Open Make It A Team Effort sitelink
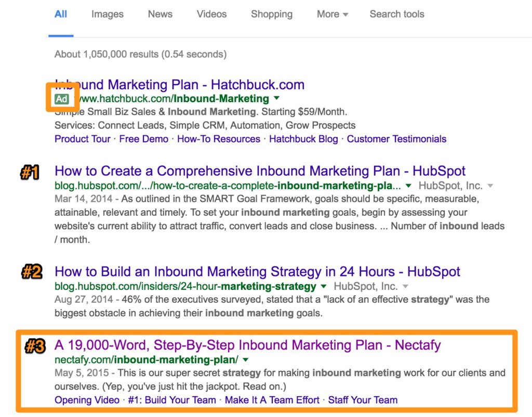Image resolution: width=532 pixels, height=417 pixels. (x=272, y=400)
